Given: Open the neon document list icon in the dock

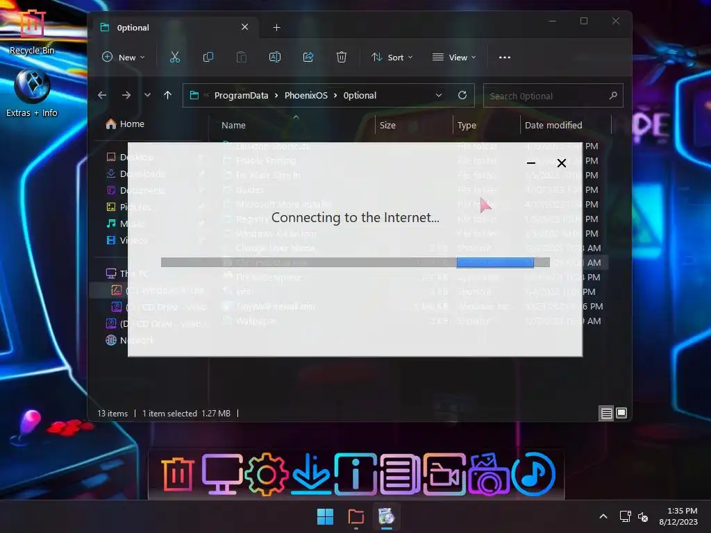Looking at the screenshot, I should (x=400, y=474).
